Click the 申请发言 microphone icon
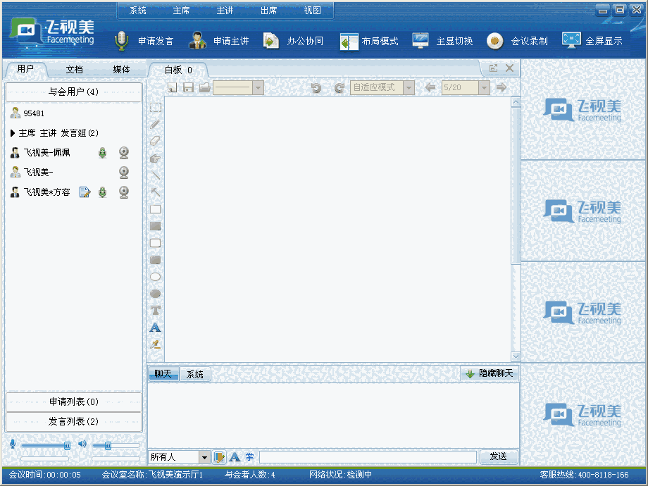648x486 pixels. coord(121,41)
